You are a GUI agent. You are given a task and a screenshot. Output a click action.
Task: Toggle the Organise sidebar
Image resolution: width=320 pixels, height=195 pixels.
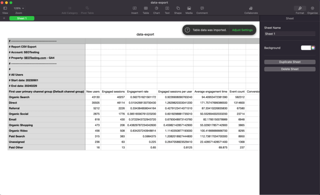coord(312,8)
